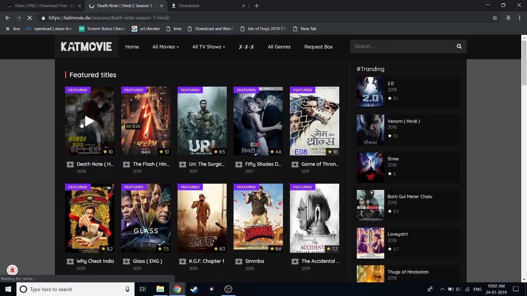
Task: Go to Home in navigation
Action: 132,47
